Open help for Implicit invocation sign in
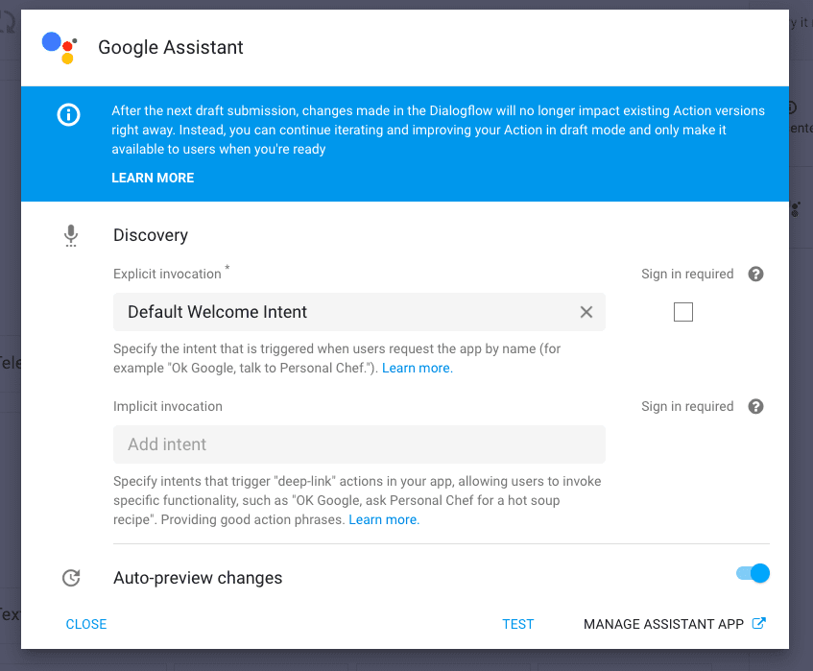This screenshot has width=813, height=671. (x=755, y=407)
